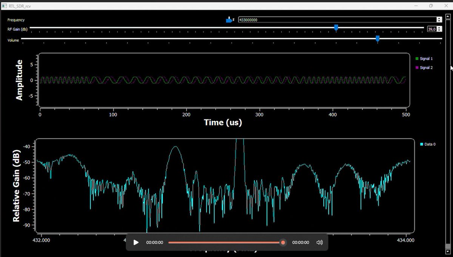Click the Volume slider handle
This screenshot has width=453, height=257.
click(377, 39)
